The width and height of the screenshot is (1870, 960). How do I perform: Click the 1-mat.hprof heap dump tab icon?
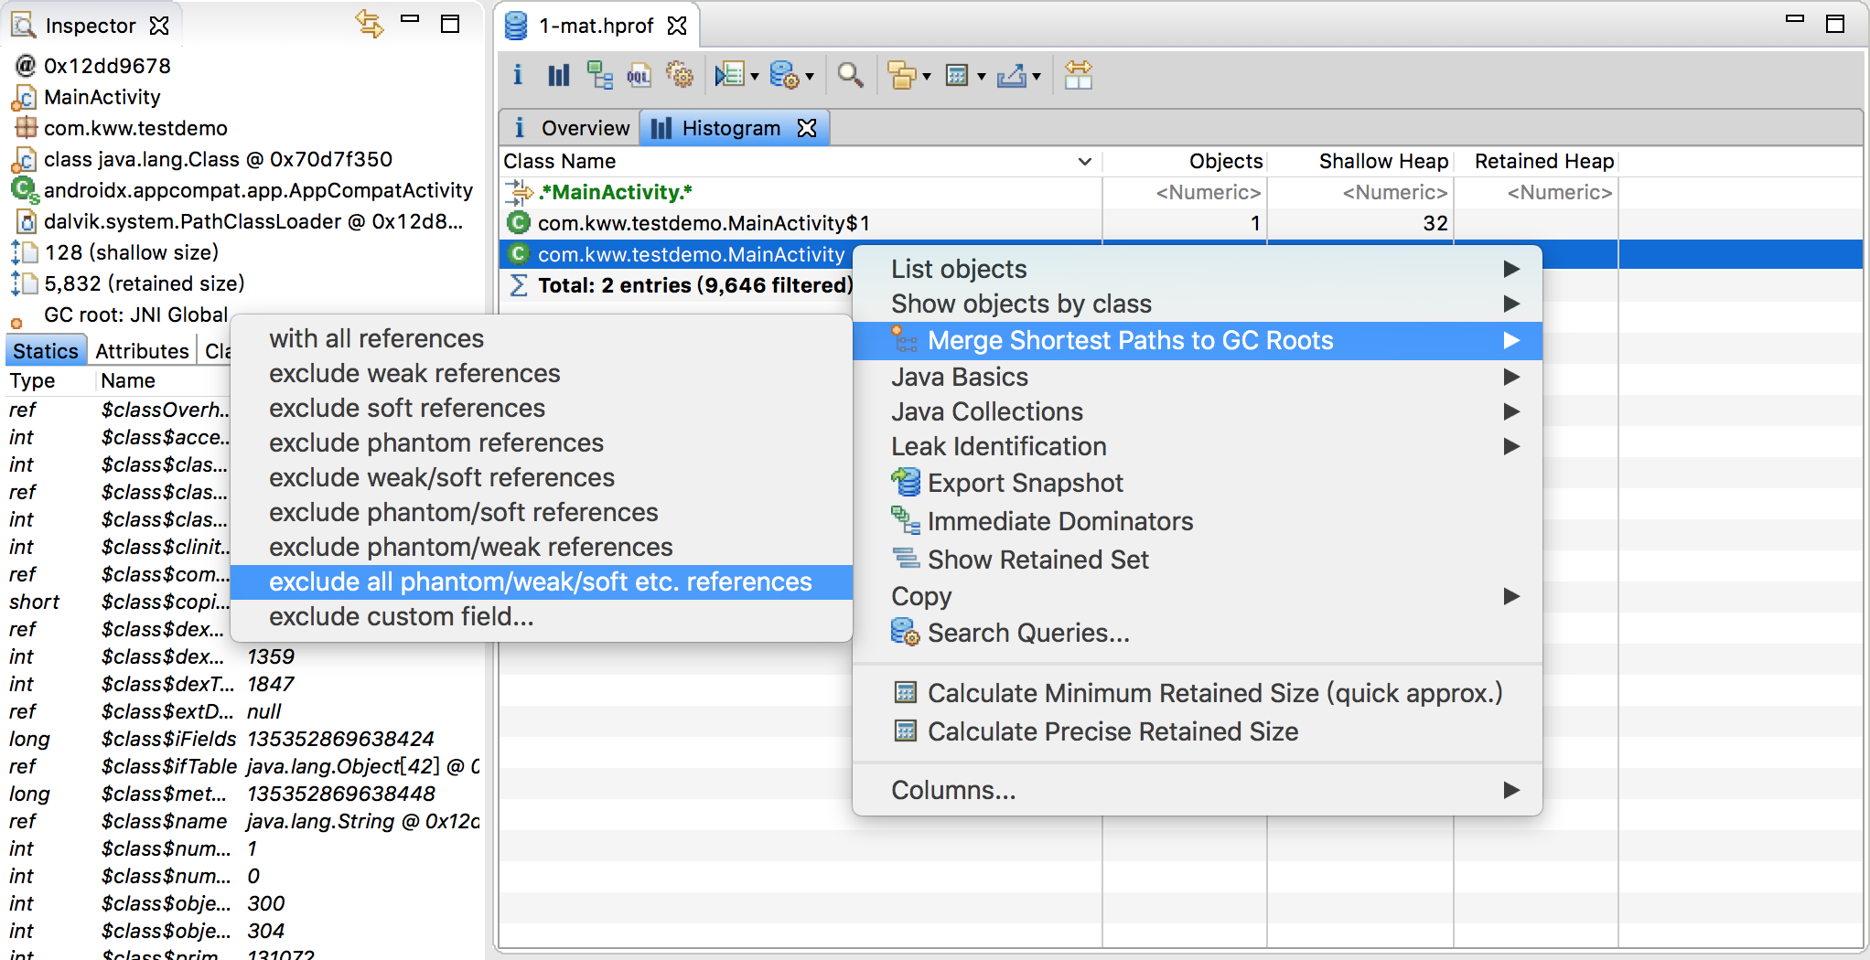[x=516, y=26]
